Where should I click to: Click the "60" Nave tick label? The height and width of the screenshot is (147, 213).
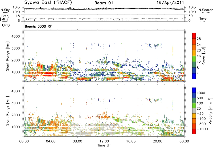click(x=190, y=16)
